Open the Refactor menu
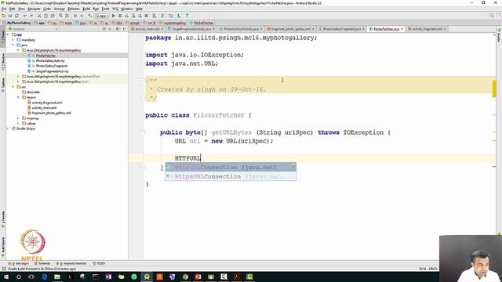The image size is (502, 282). pos(74,9)
